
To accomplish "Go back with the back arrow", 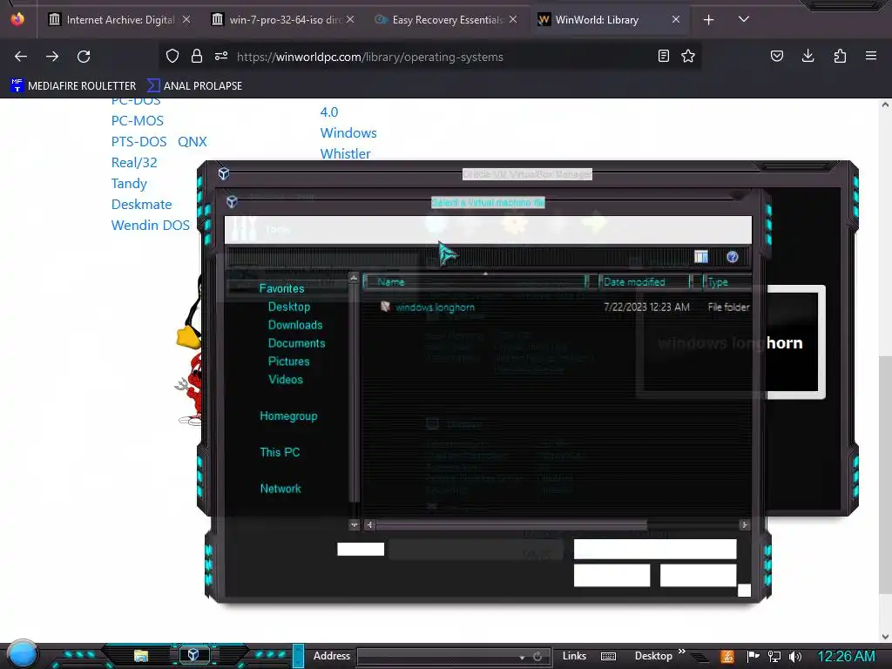I will click(x=21, y=57).
